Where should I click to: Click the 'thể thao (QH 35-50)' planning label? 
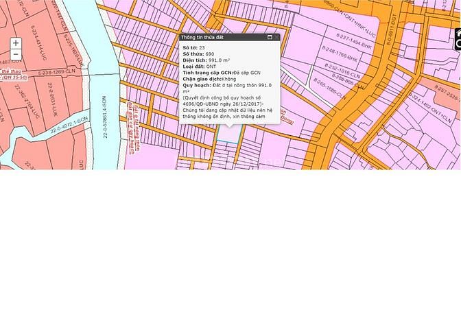[x=14, y=74]
